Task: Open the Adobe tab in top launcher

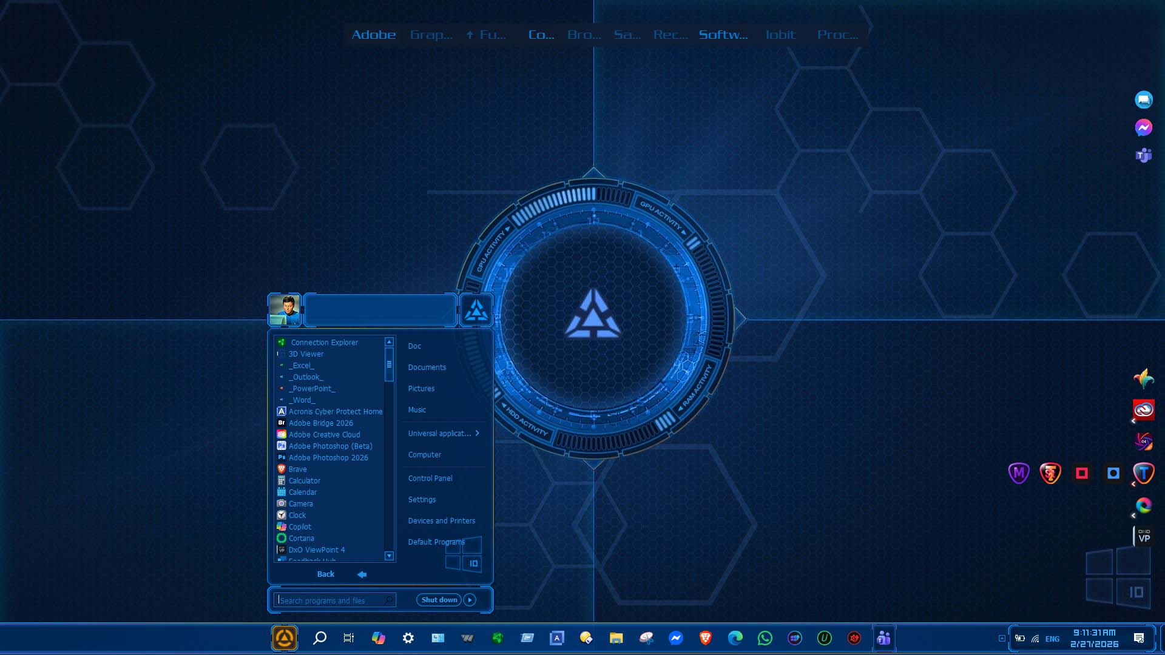Action: pyautogui.click(x=374, y=35)
